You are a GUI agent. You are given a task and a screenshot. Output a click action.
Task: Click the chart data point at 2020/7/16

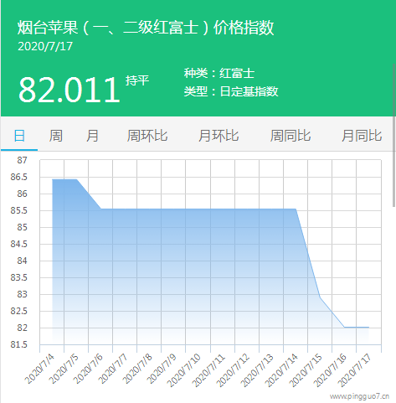[x=344, y=327]
